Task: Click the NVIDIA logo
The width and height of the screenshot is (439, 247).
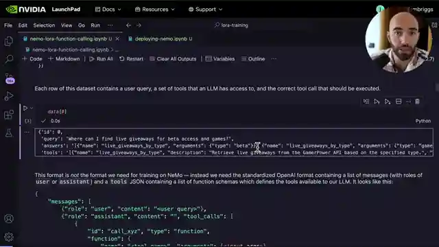Action: click(26, 9)
